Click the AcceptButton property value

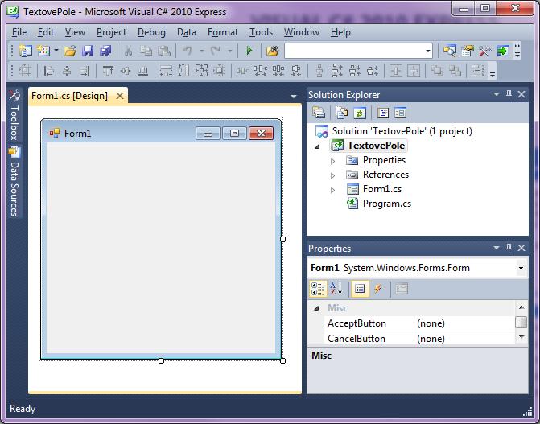click(464, 323)
